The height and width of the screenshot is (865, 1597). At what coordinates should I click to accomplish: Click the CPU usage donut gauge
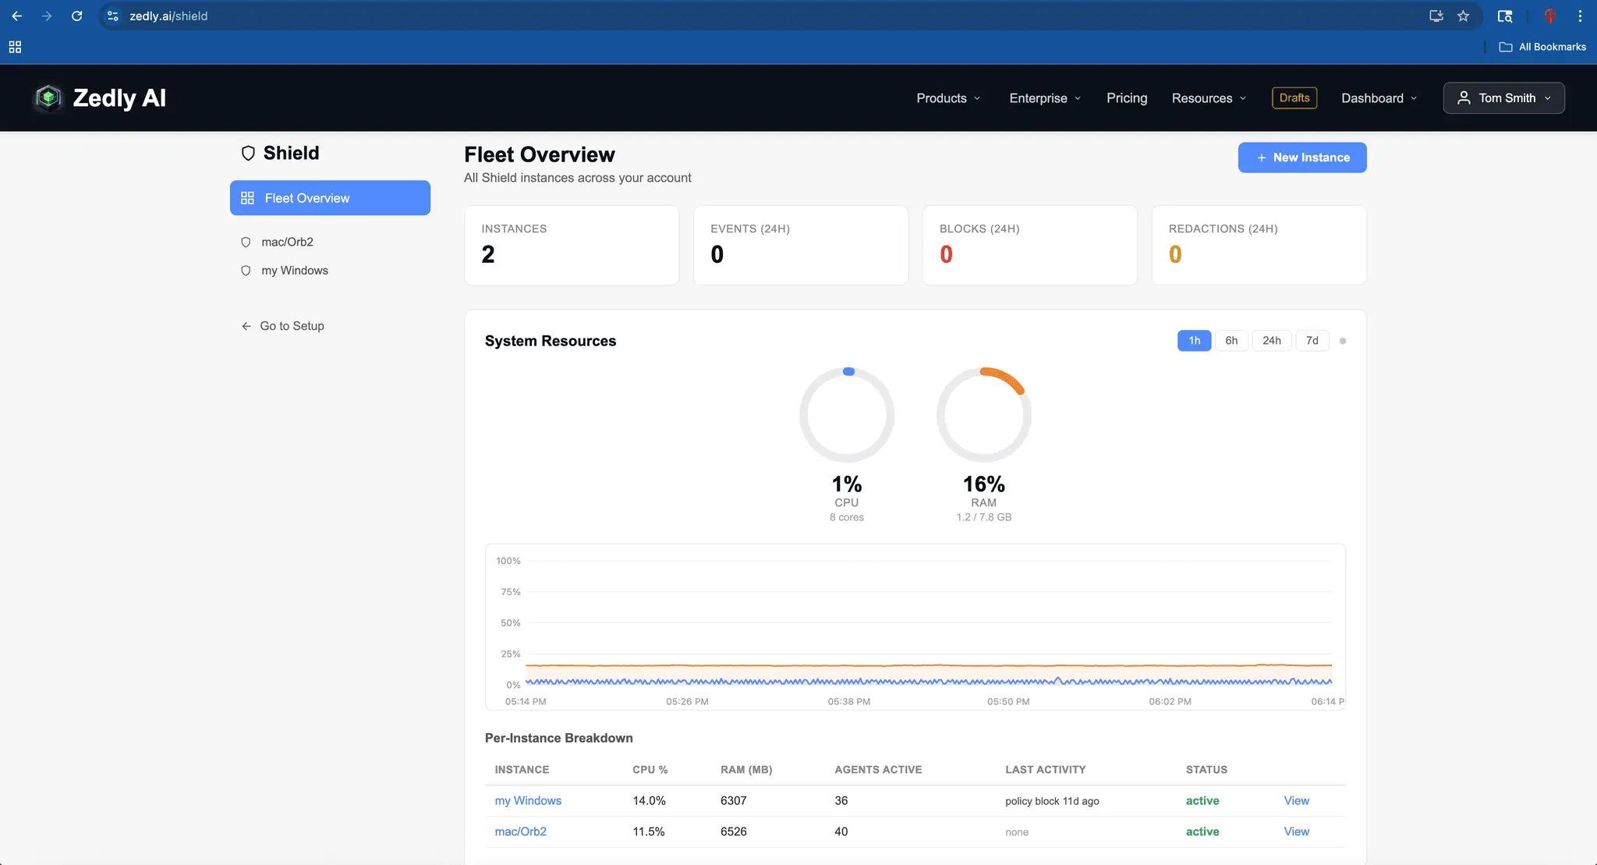847,415
